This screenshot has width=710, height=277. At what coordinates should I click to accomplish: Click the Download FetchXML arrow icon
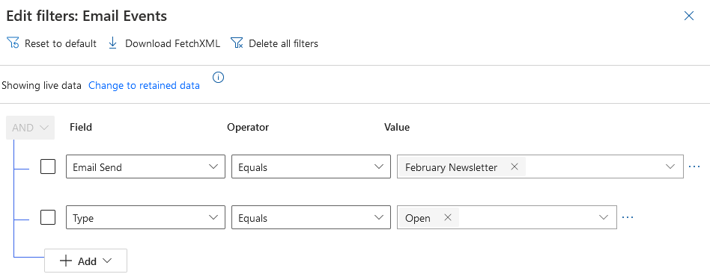[x=113, y=43]
